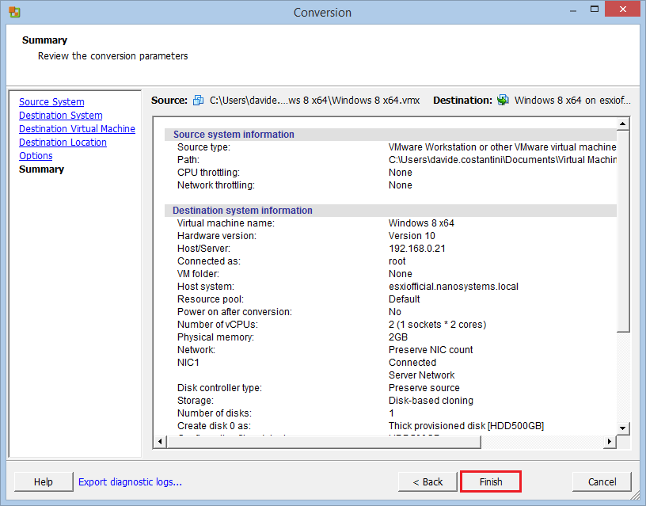
Task: Click the 192.168.0.21 host value
Action: [417, 249]
